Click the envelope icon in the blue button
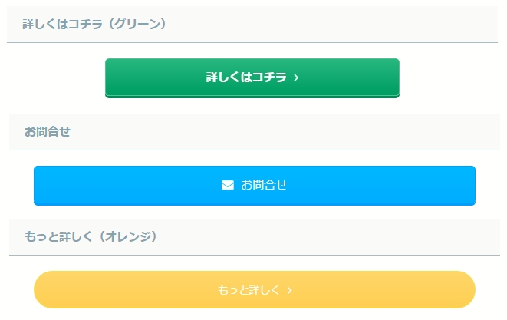The height and width of the screenshot is (320, 507). (x=228, y=185)
